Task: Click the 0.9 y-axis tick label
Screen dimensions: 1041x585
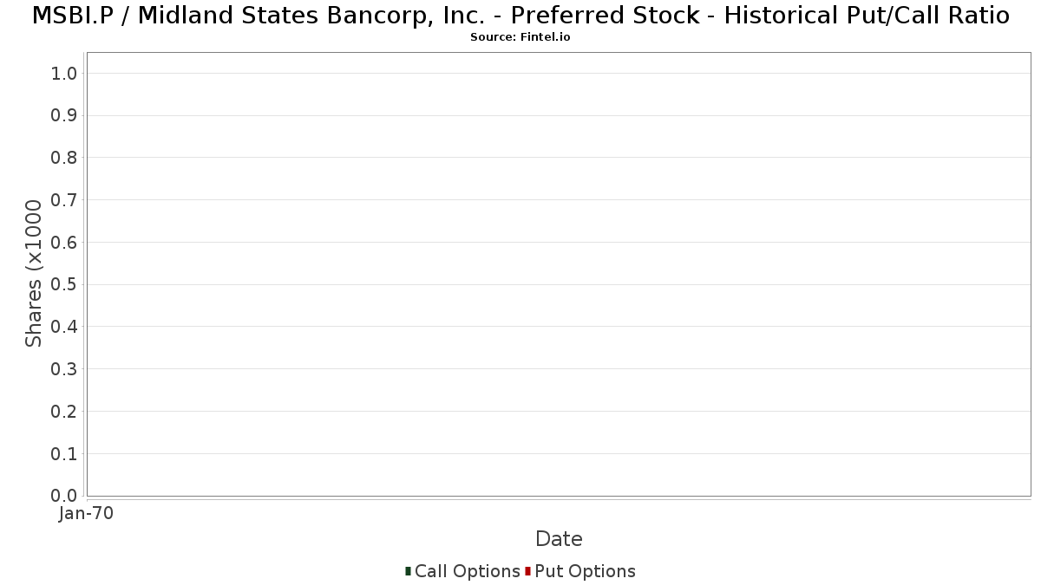Action: pos(65,115)
